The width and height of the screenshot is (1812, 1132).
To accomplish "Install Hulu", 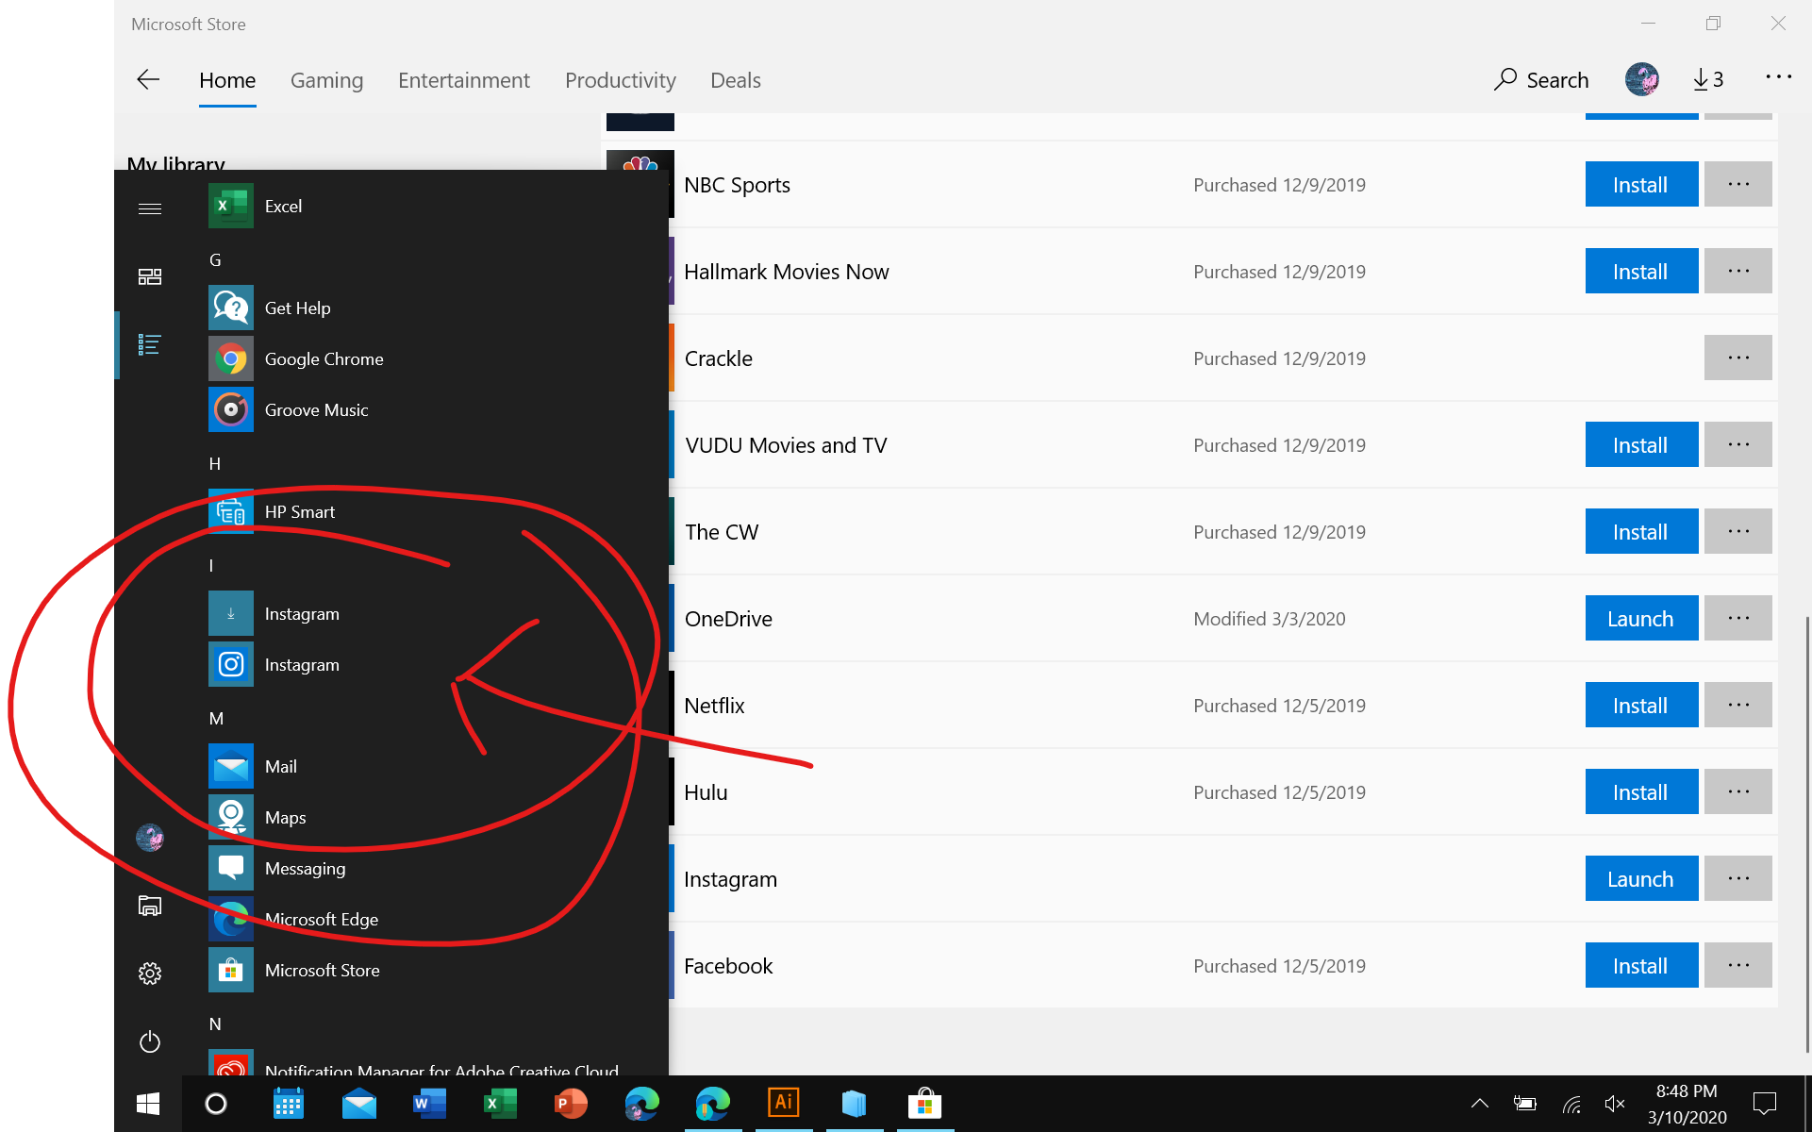I will 1641,791.
